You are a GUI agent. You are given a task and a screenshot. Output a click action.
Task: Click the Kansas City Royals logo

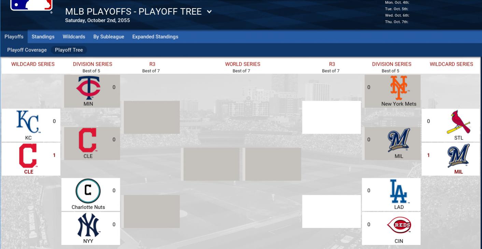pyautogui.click(x=28, y=122)
